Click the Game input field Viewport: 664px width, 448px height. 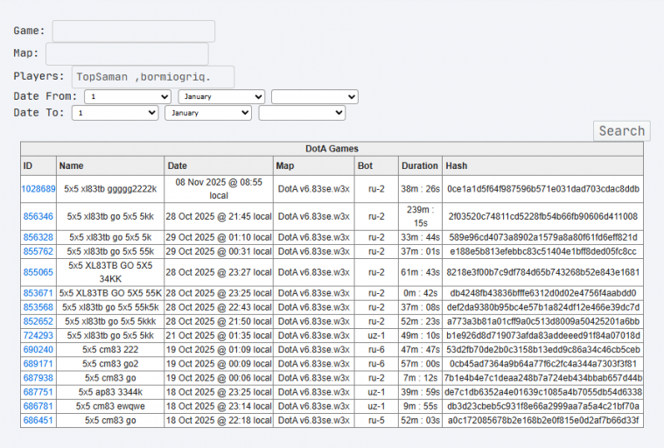pos(133,31)
